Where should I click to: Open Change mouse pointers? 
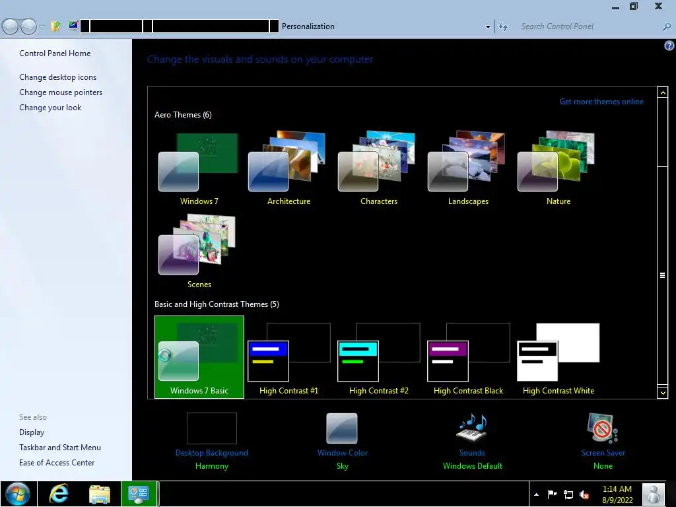coord(61,92)
